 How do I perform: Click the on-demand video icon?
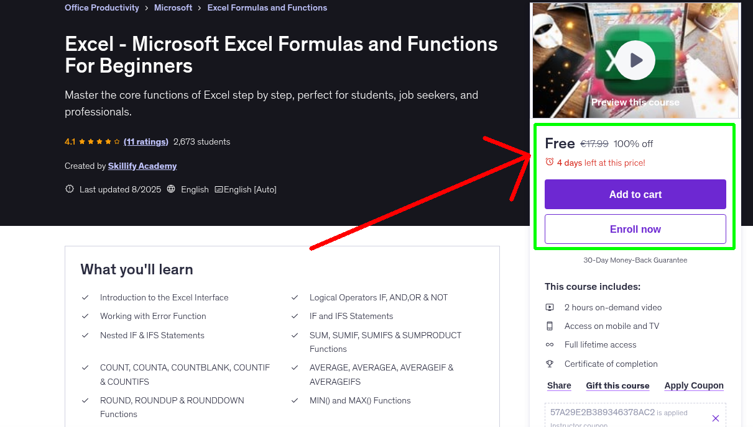[x=550, y=307]
